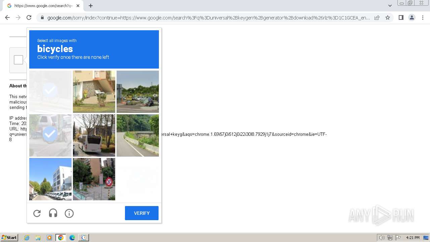This screenshot has width=430, height=242.
Task: Open captcha help info icon
Action: [x=69, y=213]
